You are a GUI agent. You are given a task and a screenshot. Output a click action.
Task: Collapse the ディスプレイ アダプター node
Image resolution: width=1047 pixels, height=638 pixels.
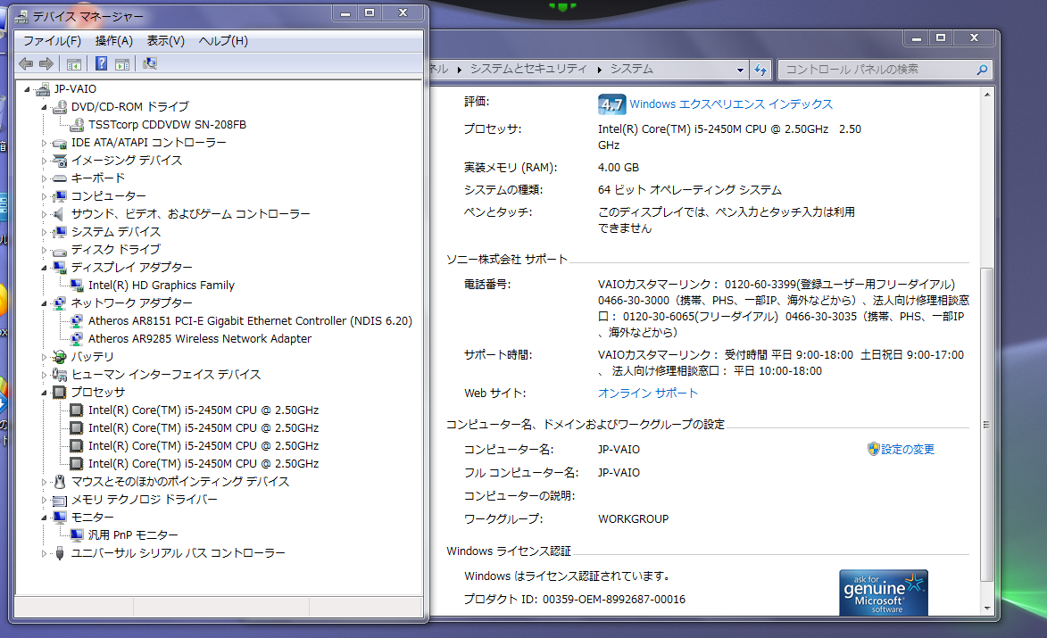pos(44,268)
